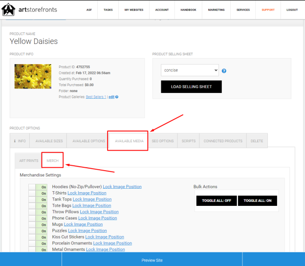Click Toggle All: Off button
This screenshot has height=266, width=305.
click(217, 200)
